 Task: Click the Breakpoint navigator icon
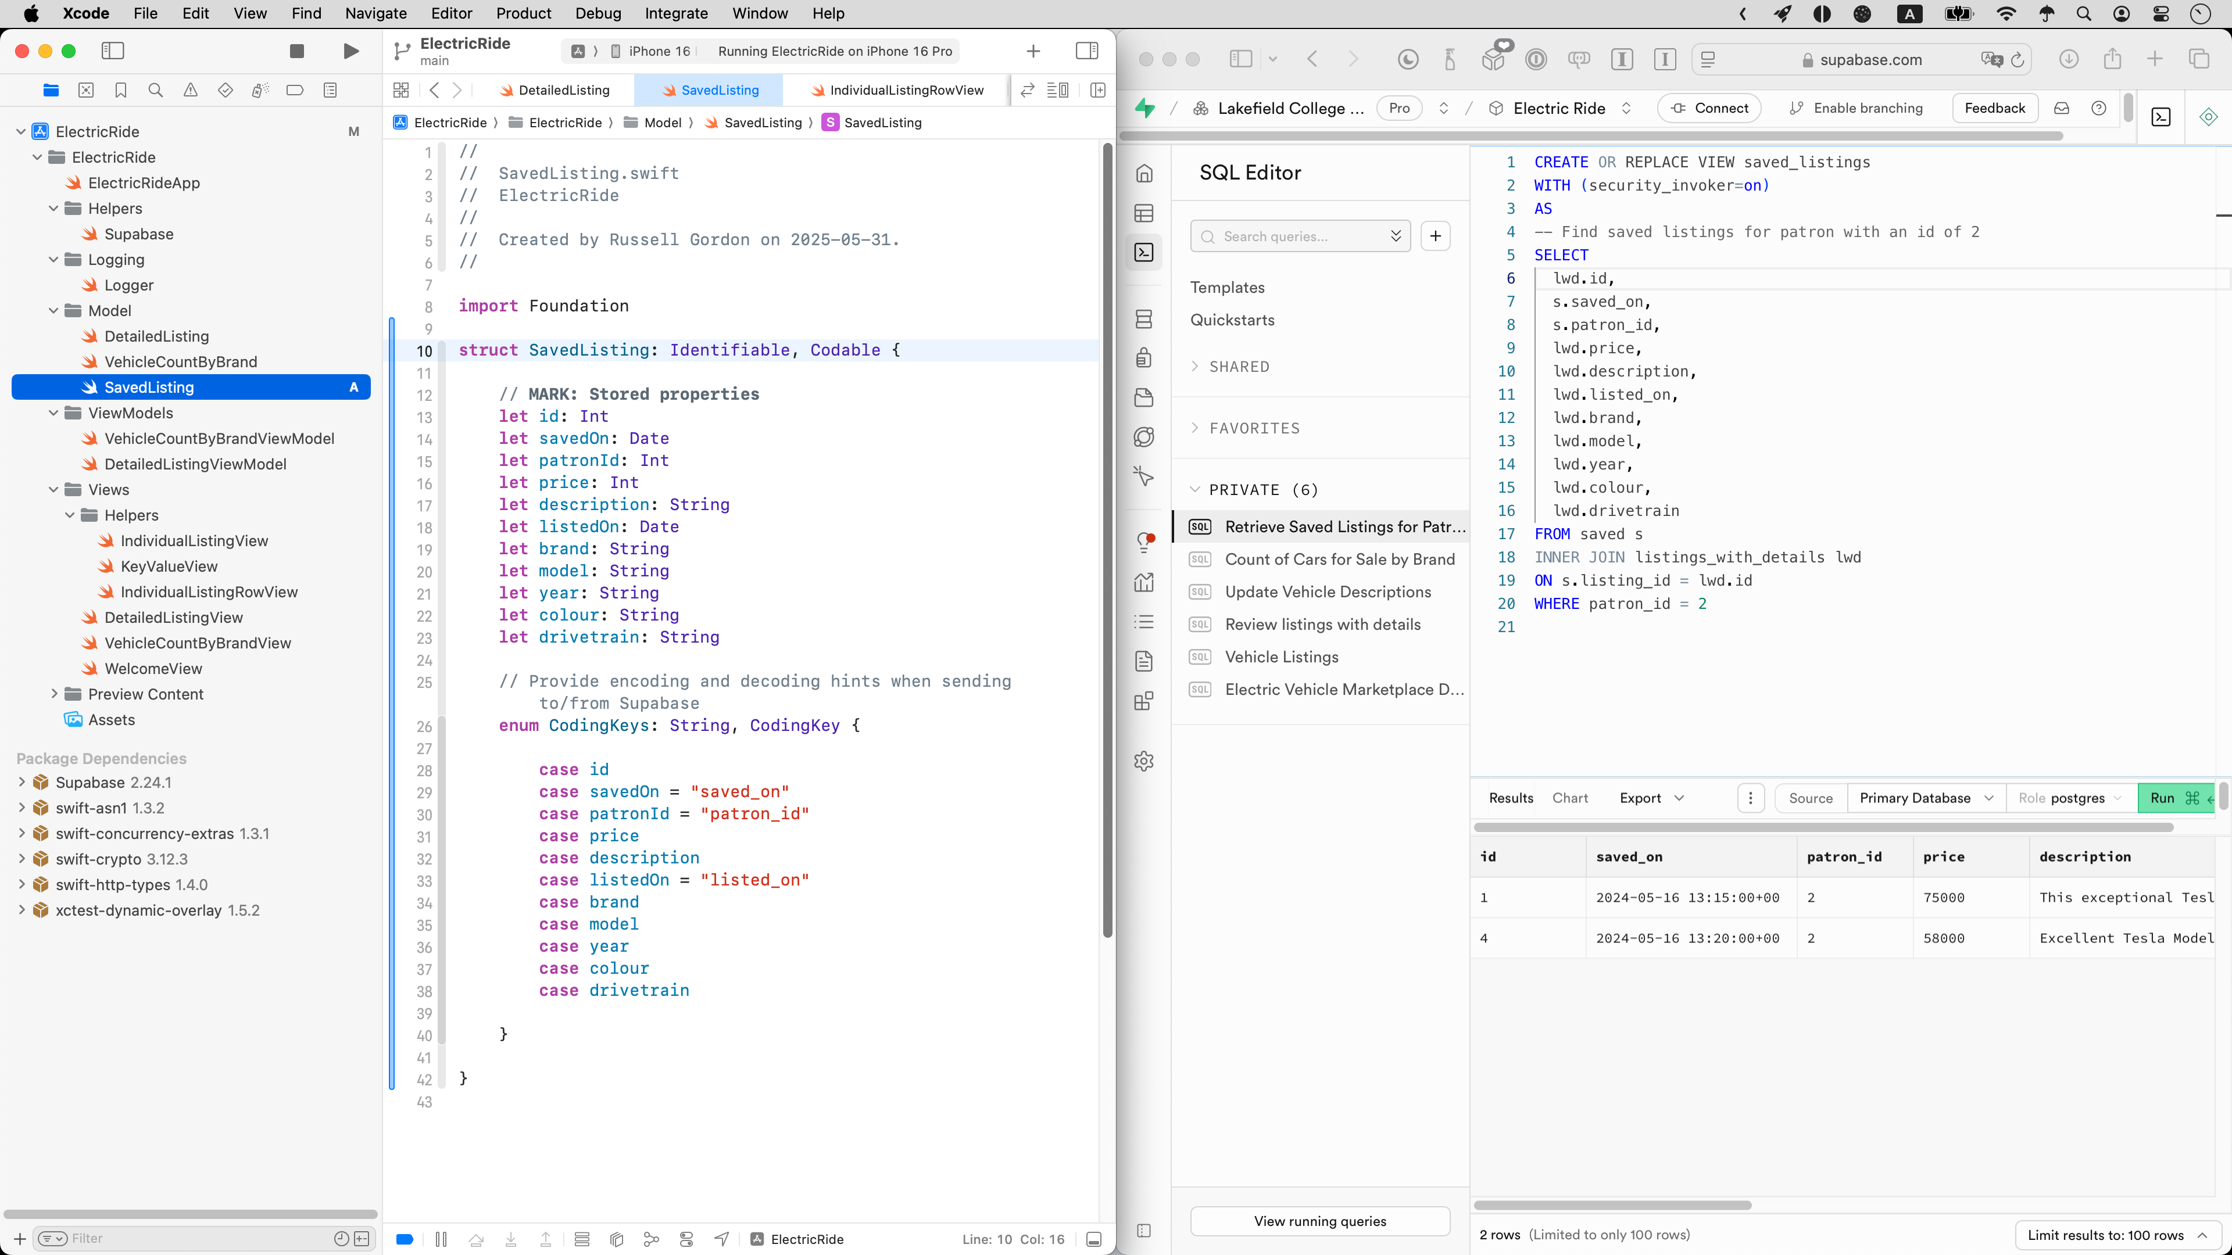click(x=295, y=90)
